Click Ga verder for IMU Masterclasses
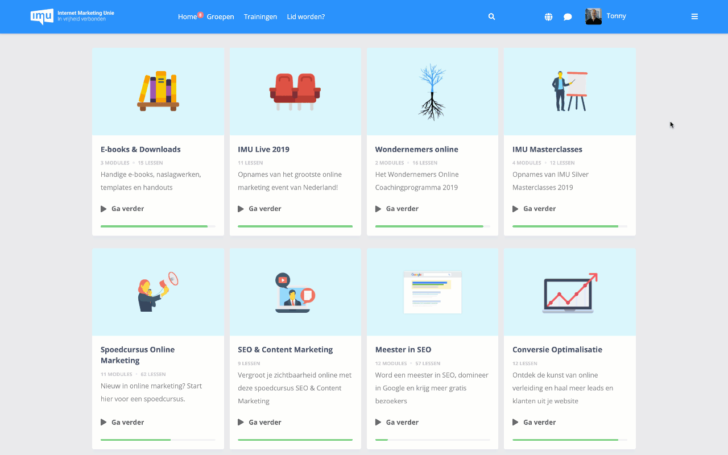Image resolution: width=728 pixels, height=455 pixels. [539, 209]
